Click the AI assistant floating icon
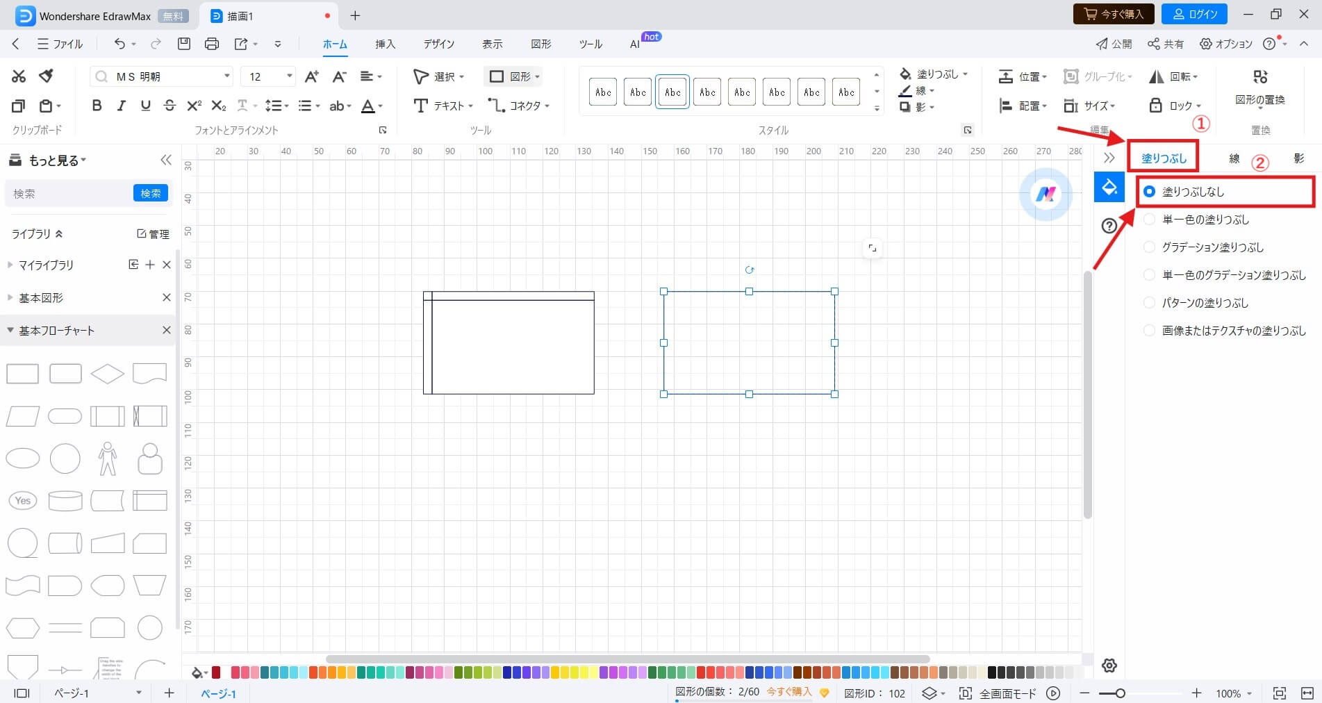This screenshot has height=703, width=1322. click(x=1046, y=195)
